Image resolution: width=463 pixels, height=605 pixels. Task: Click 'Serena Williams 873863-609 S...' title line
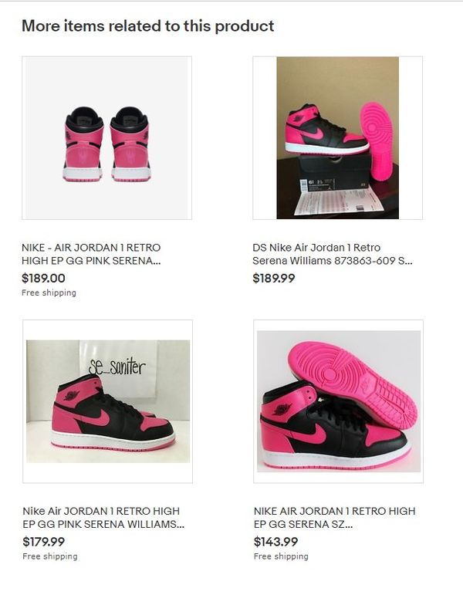[x=333, y=261]
